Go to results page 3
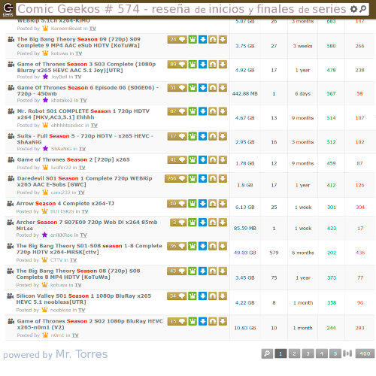Viewport: 376px width, 376px height. (308, 353)
